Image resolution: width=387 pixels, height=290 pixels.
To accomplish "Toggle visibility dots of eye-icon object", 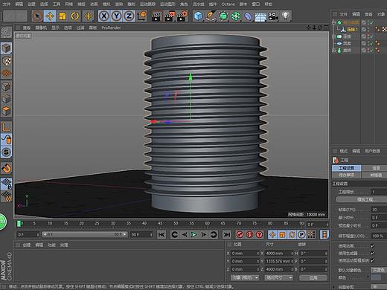I will pos(368,43).
